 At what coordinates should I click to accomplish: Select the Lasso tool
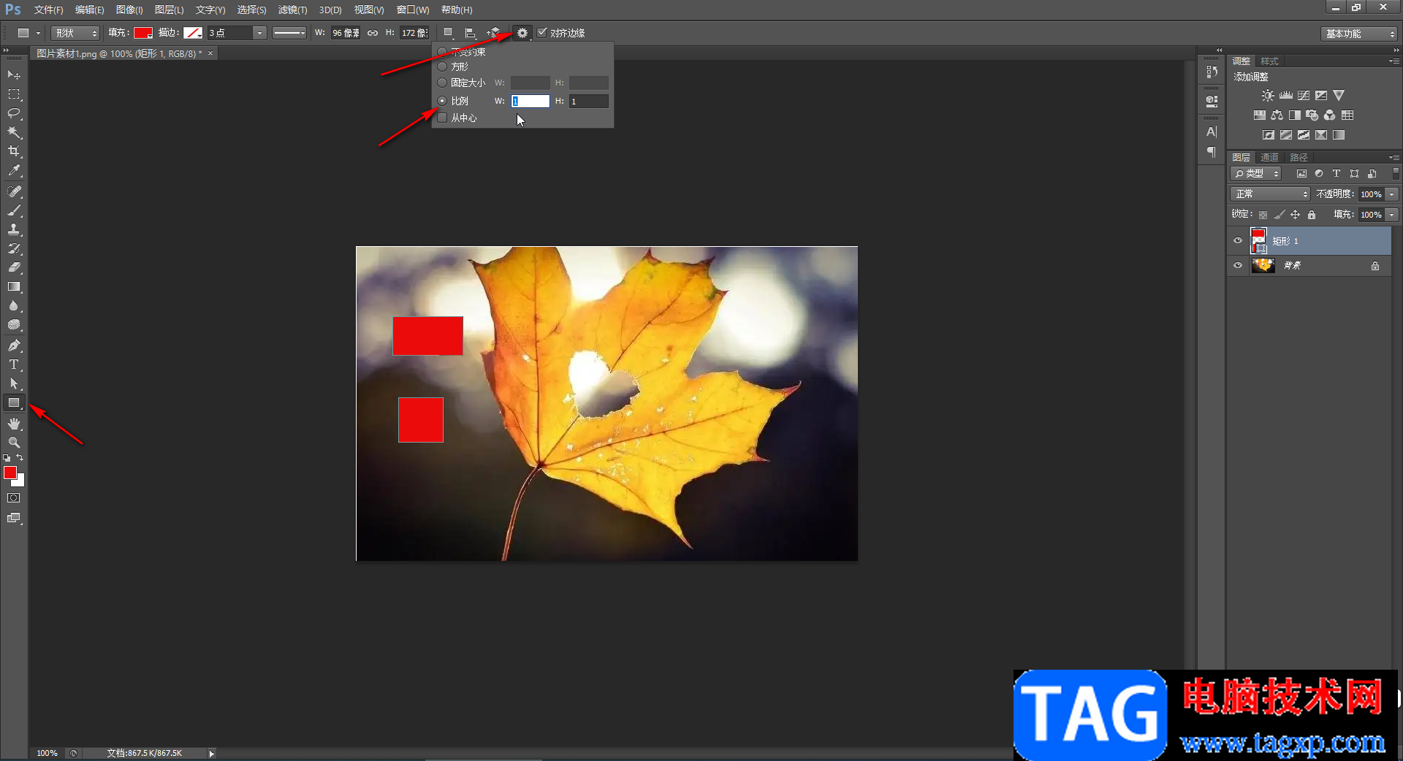click(14, 113)
